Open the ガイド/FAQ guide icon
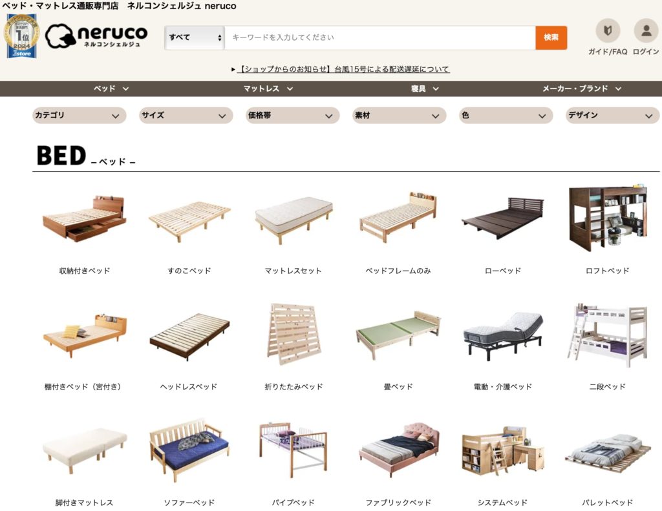Image resolution: width=662 pixels, height=511 pixels. [x=608, y=31]
